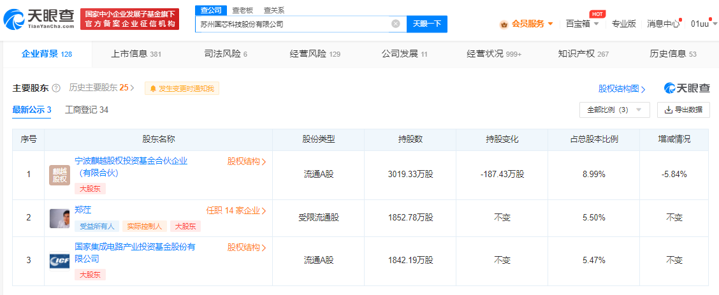This screenshot has width=719, height=295.
Task: Open the 全部比例 (3) filter dropdown
Action: (x=614, y=110)
